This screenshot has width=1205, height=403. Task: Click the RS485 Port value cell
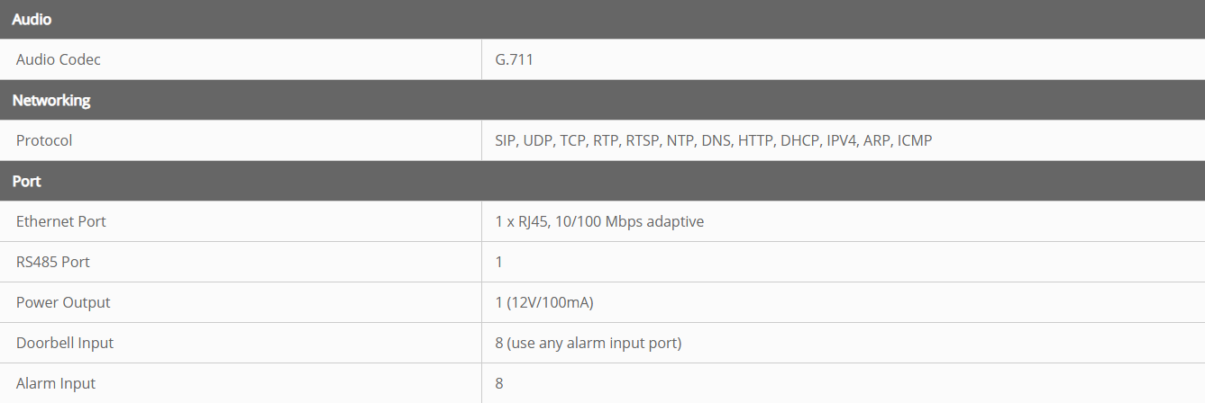499,262
